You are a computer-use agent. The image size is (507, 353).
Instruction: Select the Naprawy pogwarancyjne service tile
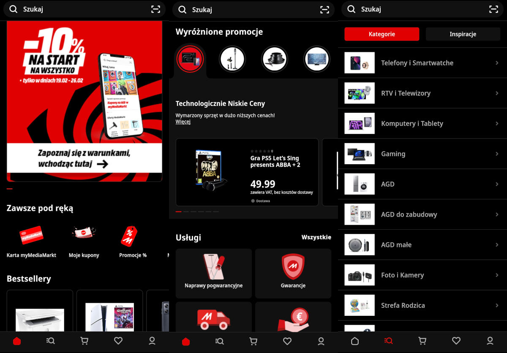[213, 273]
